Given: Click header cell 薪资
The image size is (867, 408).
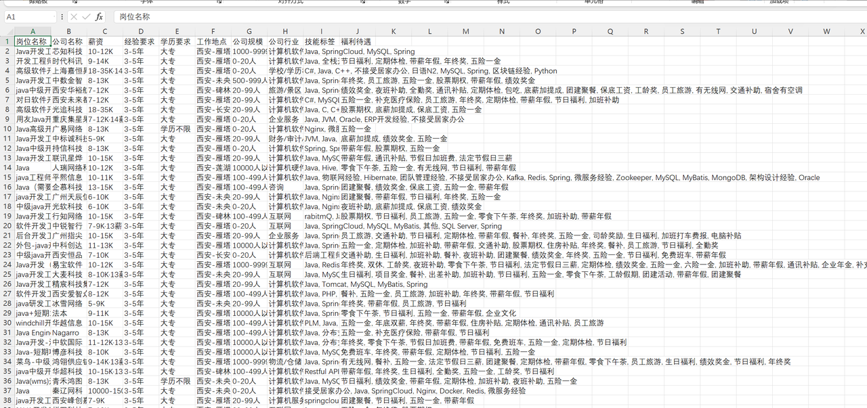Looking at the screenshot, I should 105,41.
